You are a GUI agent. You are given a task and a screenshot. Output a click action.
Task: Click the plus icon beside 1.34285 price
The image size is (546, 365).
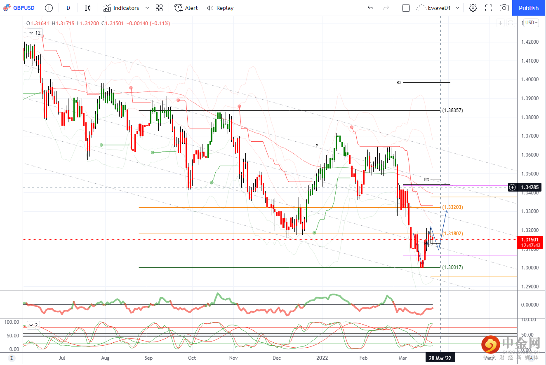[x=512, y=187]
